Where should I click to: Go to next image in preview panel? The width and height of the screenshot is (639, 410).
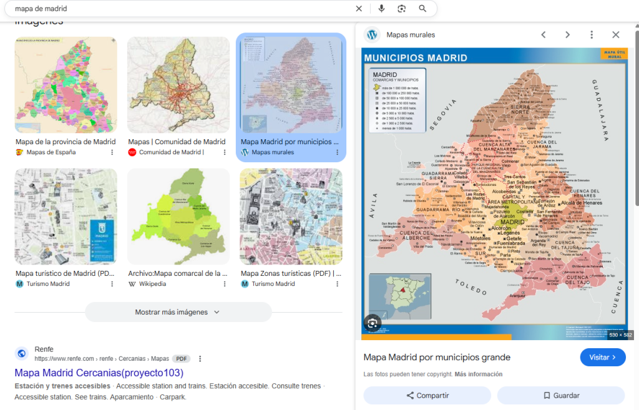click(x=567, y=35)
